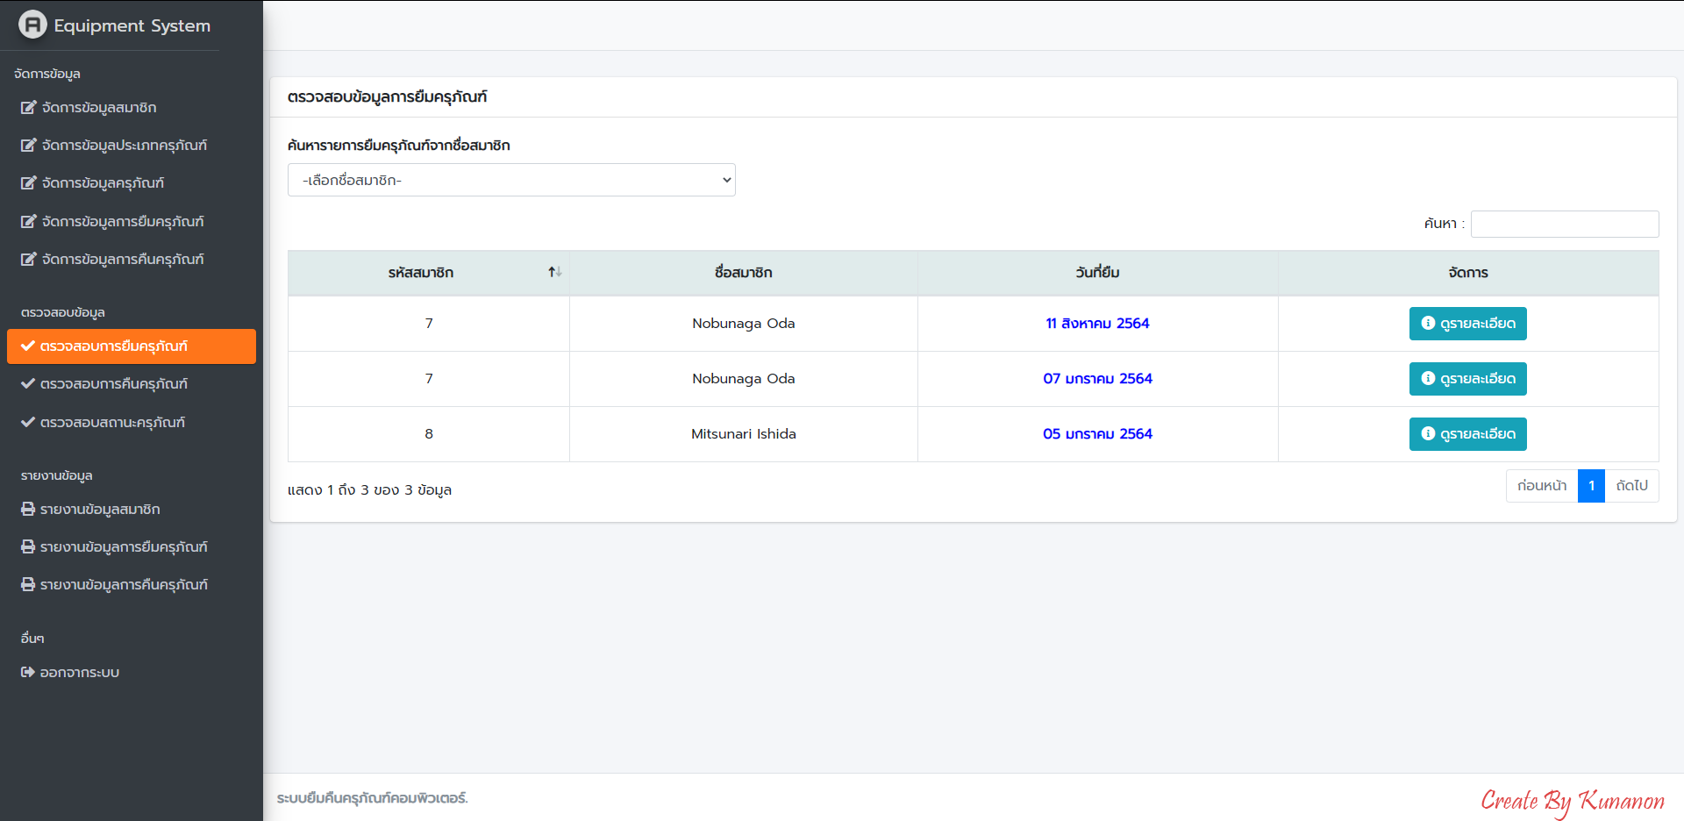
Task: Focus the ค้นหา search input field
Action: (1564, 225)
